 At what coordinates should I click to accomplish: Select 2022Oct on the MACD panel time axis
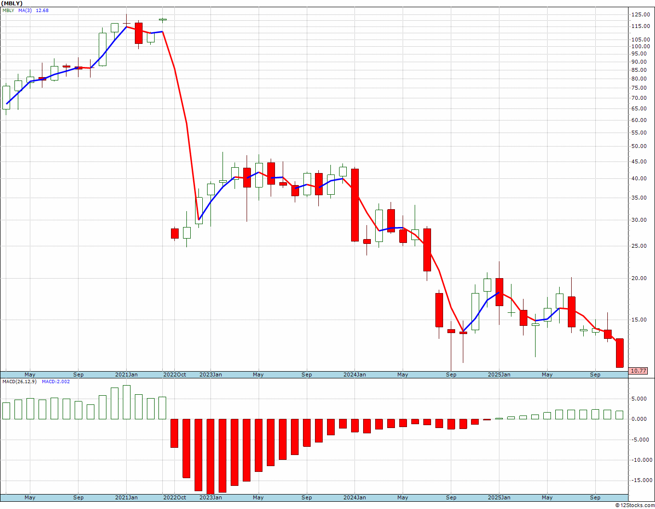[x=175, y=497]
